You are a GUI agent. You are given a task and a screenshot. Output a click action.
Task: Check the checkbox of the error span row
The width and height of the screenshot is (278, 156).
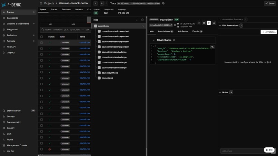coord(41,149)
